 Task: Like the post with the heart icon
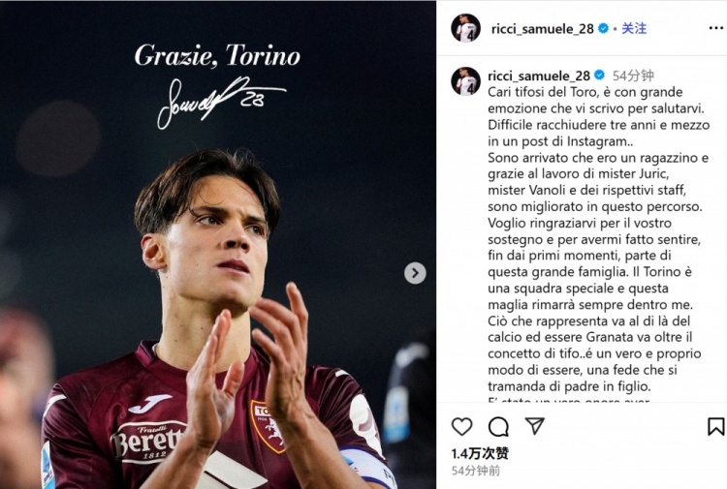pyautogui.click(x=462, y=427)
